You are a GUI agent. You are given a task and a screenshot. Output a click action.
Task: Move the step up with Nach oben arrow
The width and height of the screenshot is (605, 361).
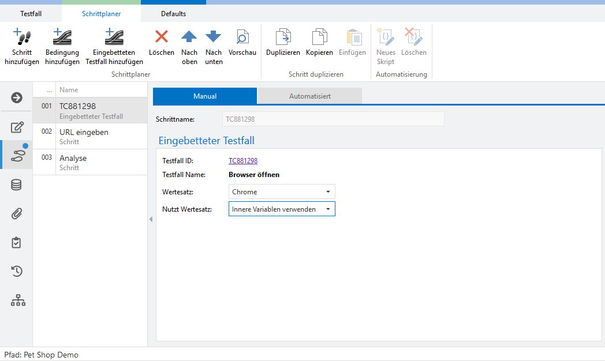click(x=189, y=38)
